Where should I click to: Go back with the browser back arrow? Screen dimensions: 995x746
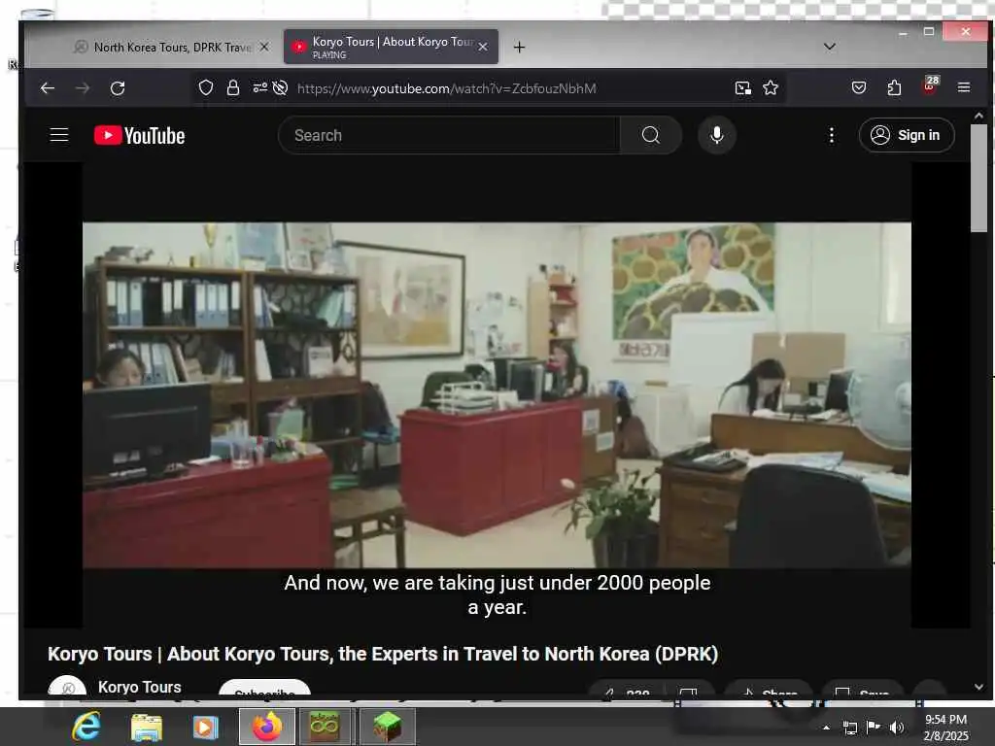tap(48, 88)
